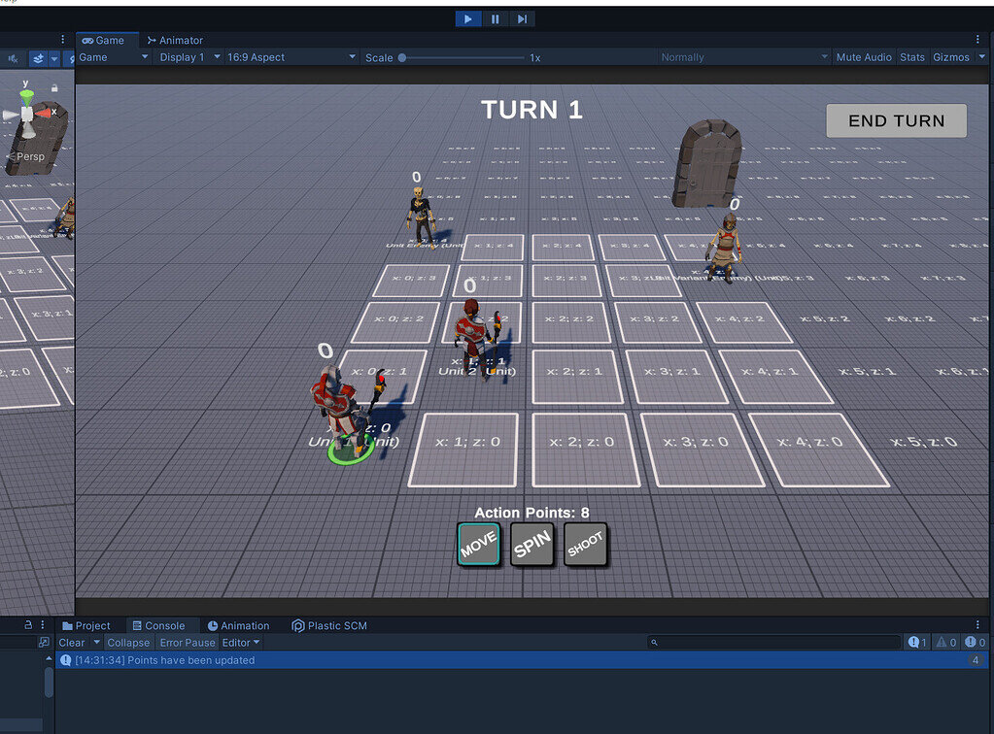This screenshot has width=994, height=734.
Task: Enable Collapse in the Console toolbar
Action: point(127,642)
